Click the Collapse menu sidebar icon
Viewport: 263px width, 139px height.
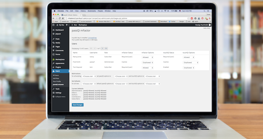tap(54, 97)
